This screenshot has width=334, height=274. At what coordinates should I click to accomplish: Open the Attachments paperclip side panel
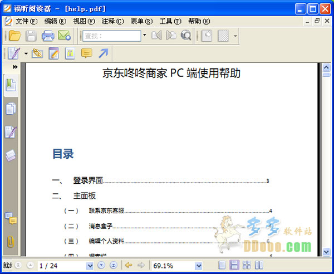11,242
